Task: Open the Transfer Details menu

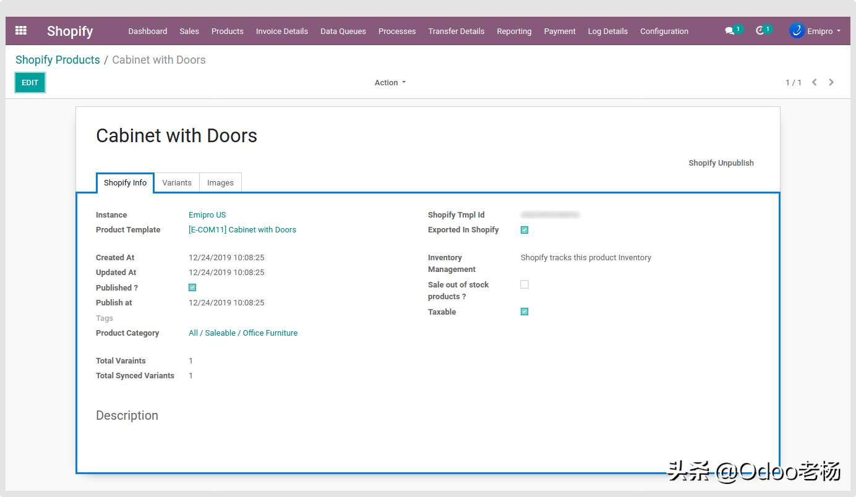Action: (456, 31)
